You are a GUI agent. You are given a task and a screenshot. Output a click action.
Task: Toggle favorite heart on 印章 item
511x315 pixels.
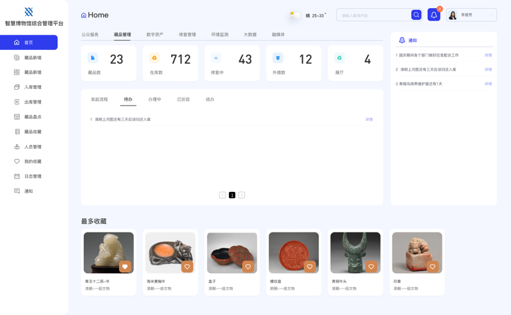click(x=432, y=266)
